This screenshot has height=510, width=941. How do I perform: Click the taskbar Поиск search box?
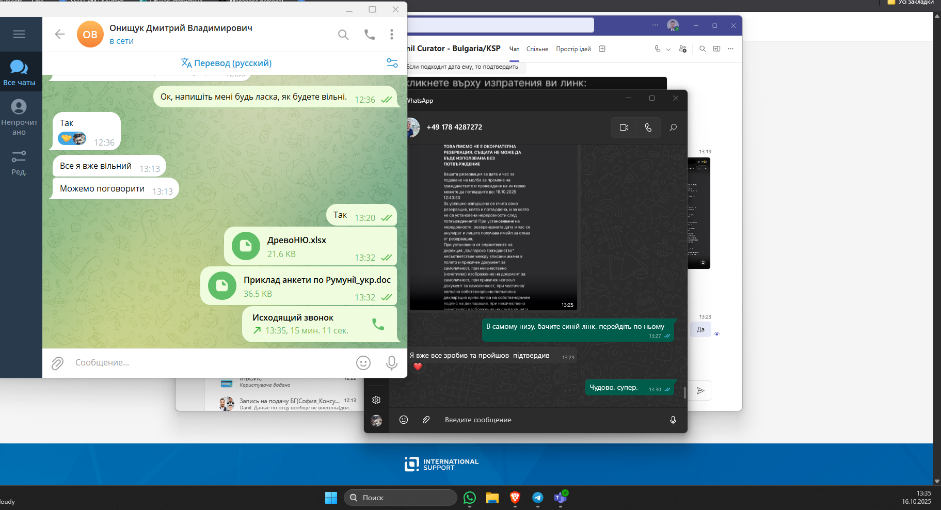[401, 498]
